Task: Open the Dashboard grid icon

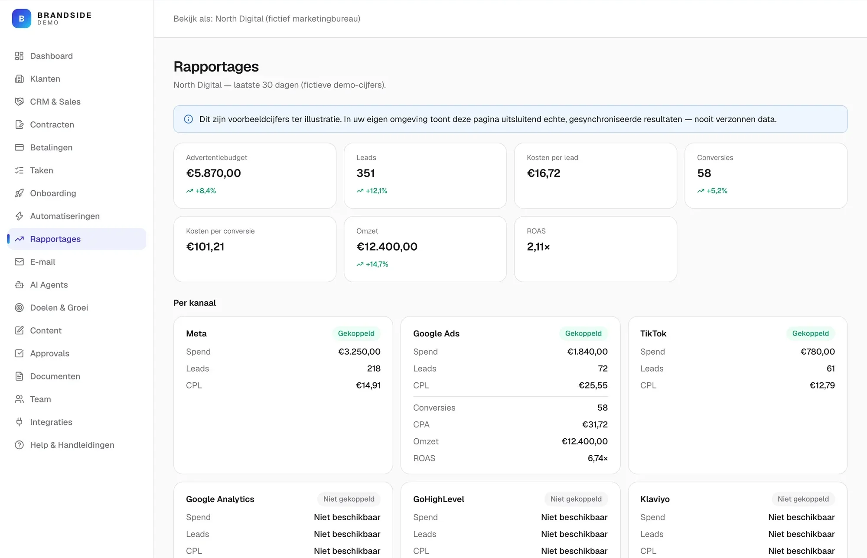Action: click(x=19, y=56)
